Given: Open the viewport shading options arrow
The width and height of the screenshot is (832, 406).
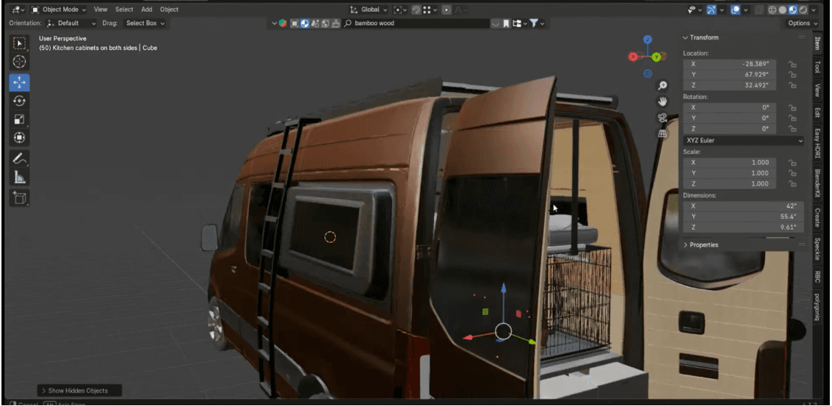Looking at the screenshot, I should (812, 10).
